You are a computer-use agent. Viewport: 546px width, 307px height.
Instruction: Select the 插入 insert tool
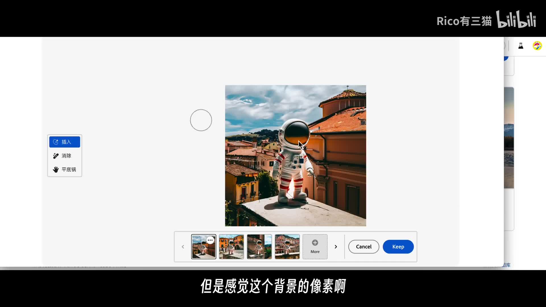(65, 142)
